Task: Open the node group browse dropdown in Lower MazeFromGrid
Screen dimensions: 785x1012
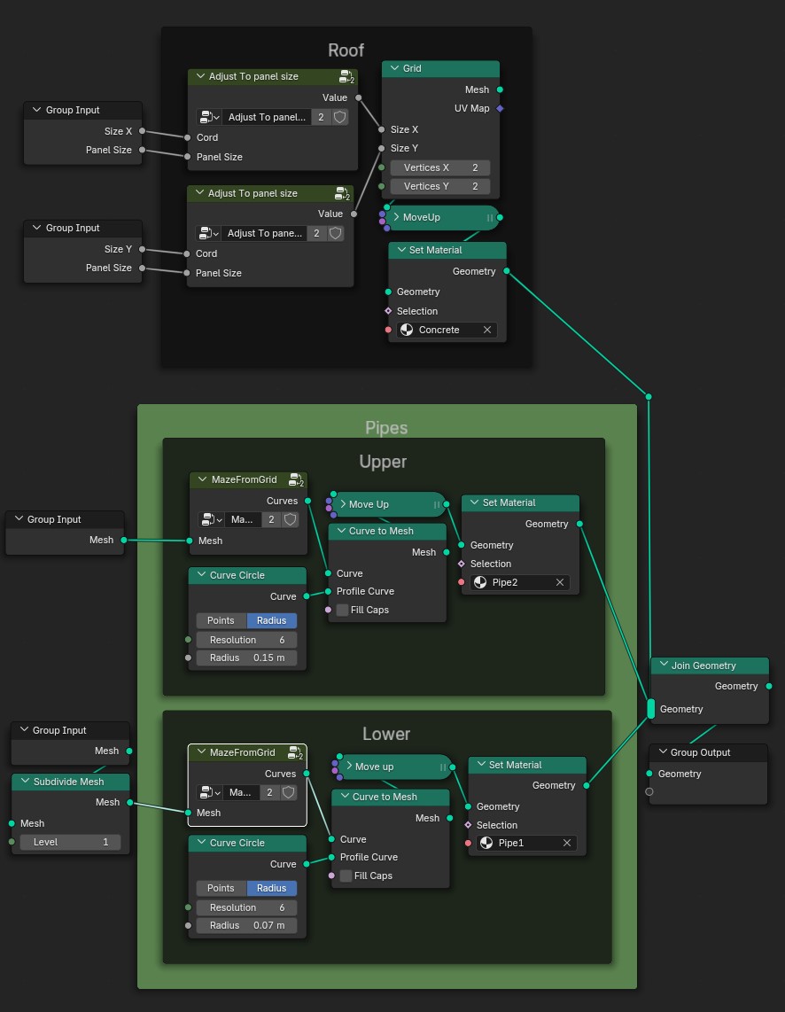Action: point(210,792)
